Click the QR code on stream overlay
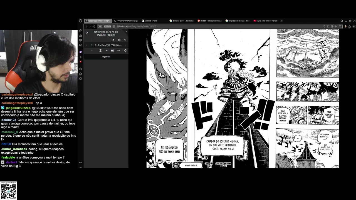 tap(8, 191)
